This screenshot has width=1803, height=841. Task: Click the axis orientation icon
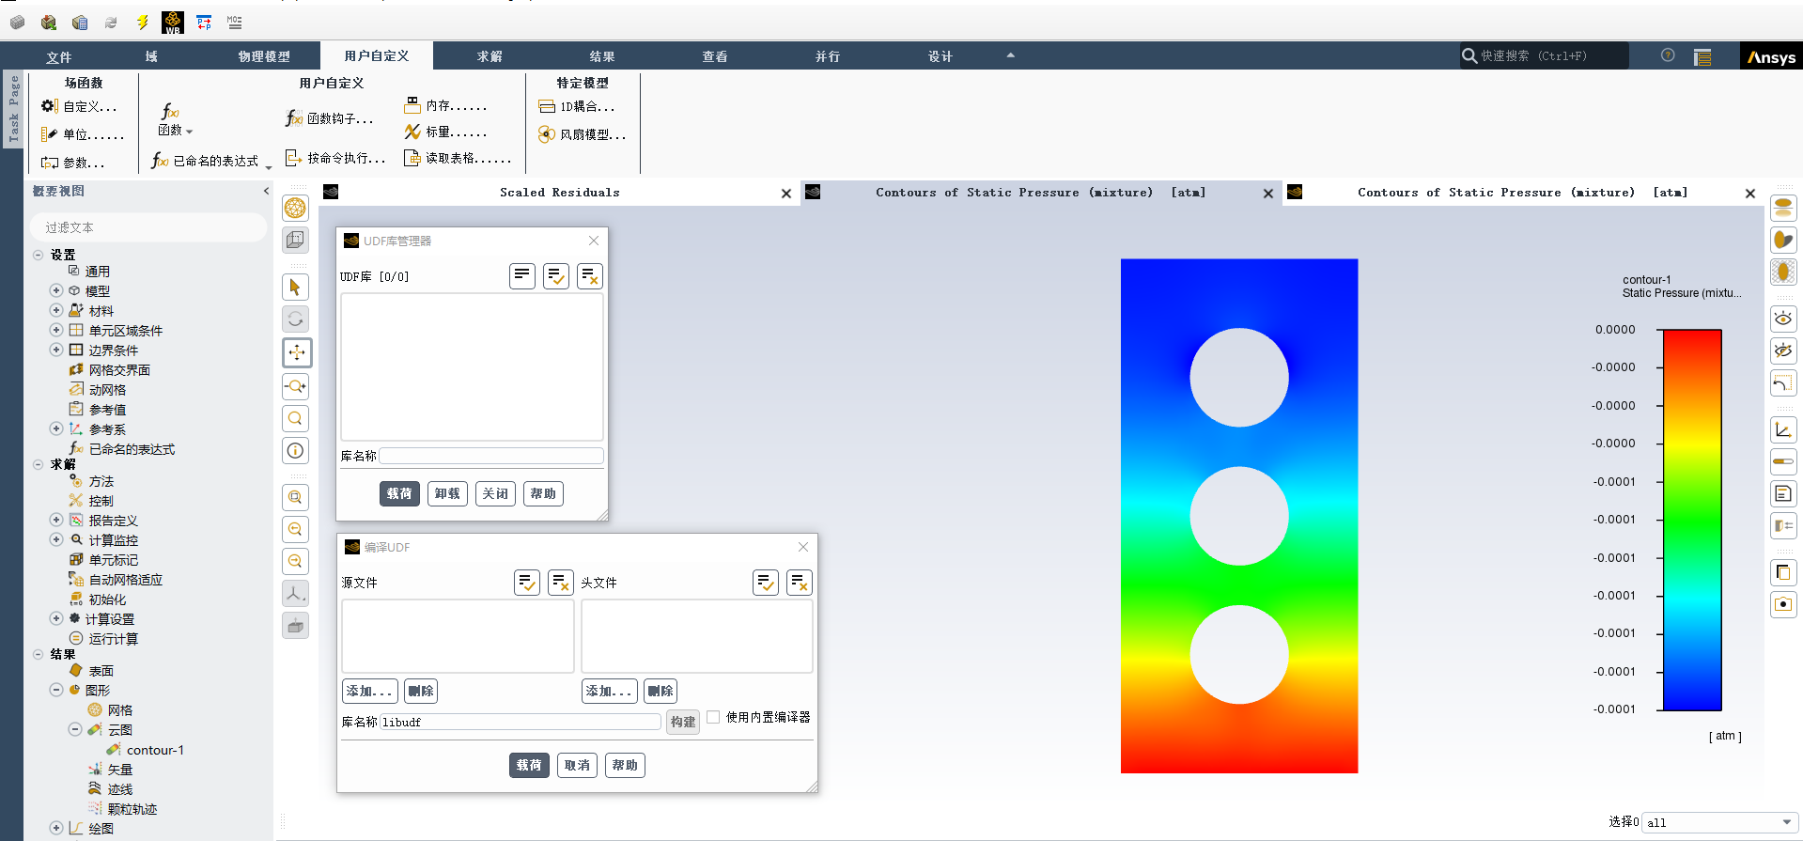(x=296, y=593)
